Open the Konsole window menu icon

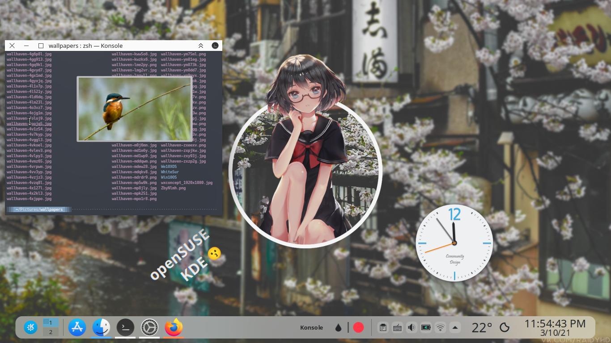point(215,46)
